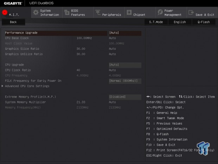
Task: Go to the Chipset tab
Action: click(x=140, y=13)
